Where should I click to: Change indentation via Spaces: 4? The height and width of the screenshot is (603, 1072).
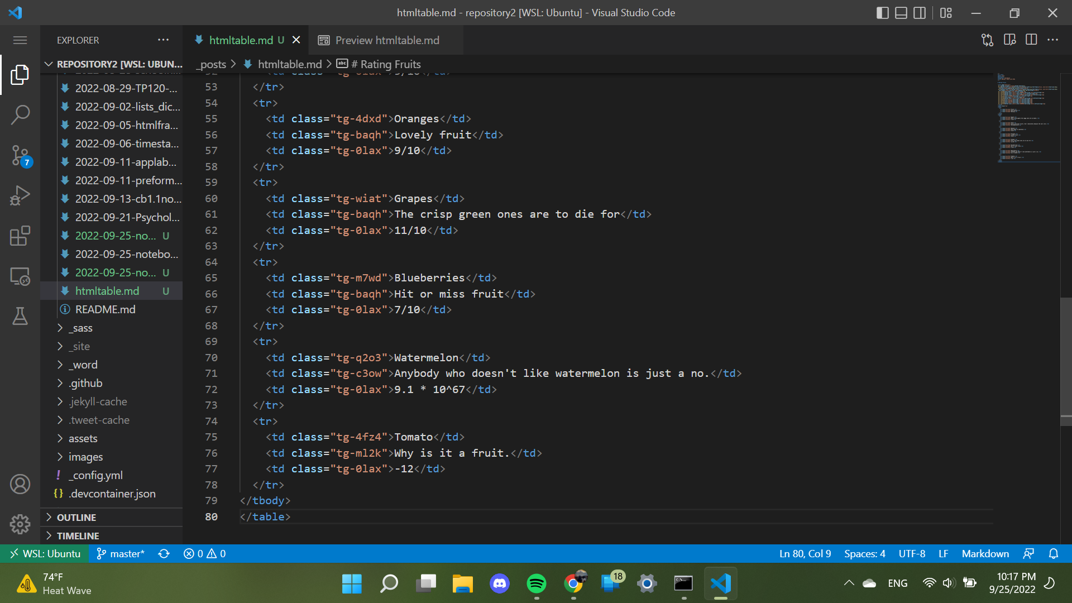pyautogui.click(x=865, y=553)
